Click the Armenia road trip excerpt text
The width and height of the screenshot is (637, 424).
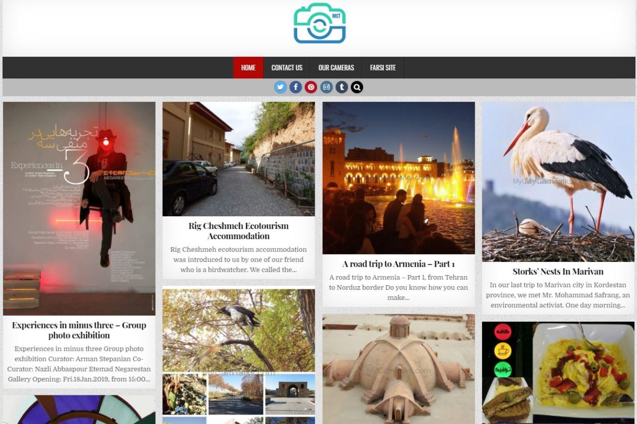399,287
